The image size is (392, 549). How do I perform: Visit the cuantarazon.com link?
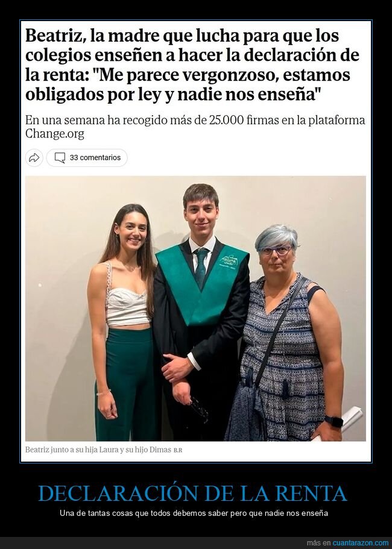[x=361, y=543]
